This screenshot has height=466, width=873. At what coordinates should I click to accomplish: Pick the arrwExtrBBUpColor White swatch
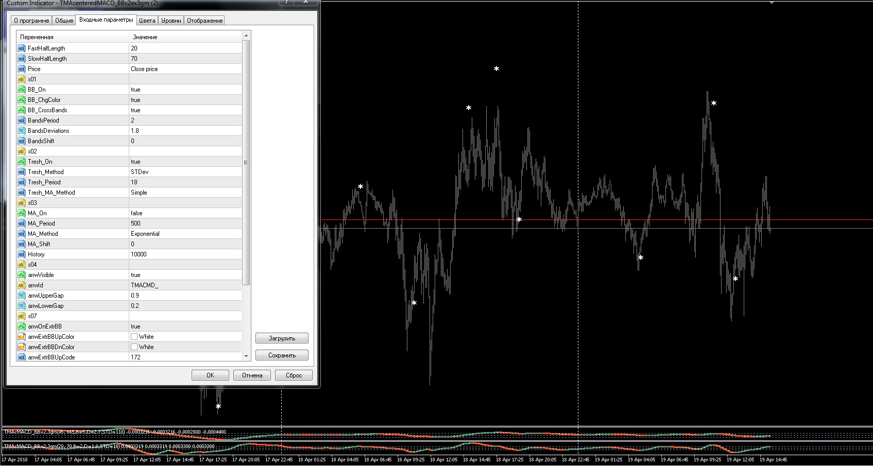[134, 337]
